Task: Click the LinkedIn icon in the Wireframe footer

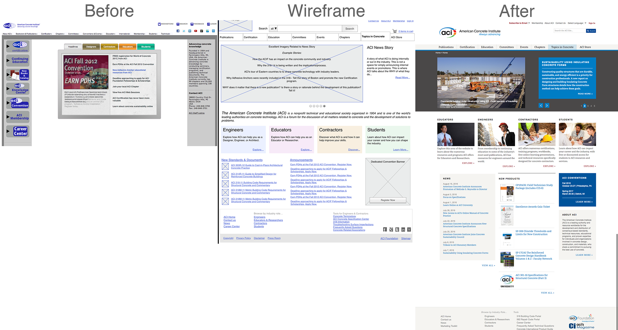Action: pyautogui.click(x=403, y=230)
